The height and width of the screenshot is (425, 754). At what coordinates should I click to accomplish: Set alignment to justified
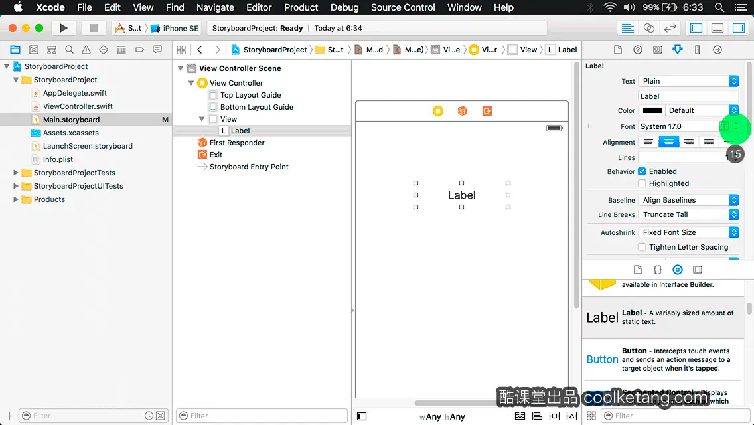[709, 142]
